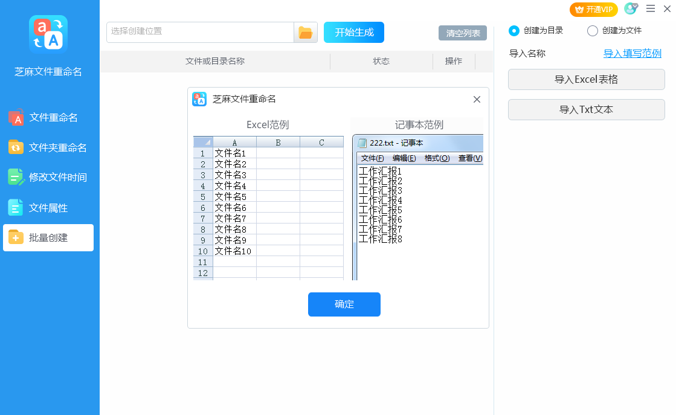Close the 芝麻文件重命名 example dialog
Viewport: 676px width, 415px height.
tap(477, 100)
